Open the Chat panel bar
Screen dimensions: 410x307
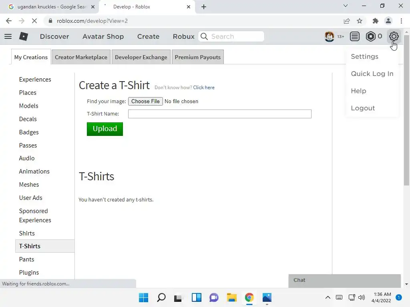345,281
